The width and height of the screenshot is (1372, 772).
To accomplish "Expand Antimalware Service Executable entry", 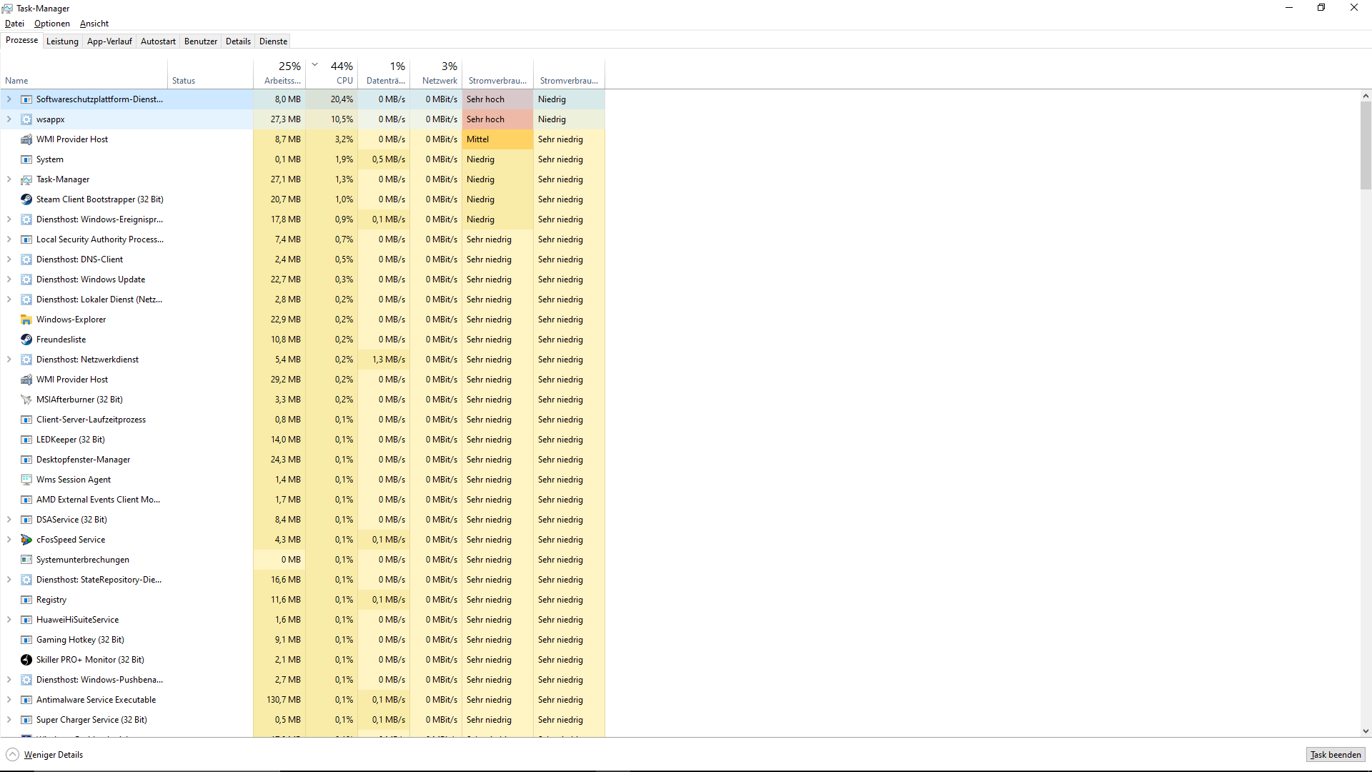I will click(x=9, y=700).
